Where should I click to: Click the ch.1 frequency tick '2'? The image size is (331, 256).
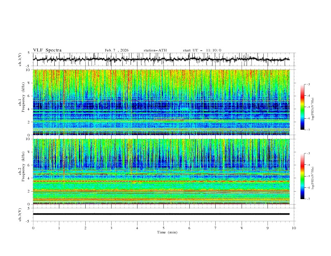(x=29, y=122)
